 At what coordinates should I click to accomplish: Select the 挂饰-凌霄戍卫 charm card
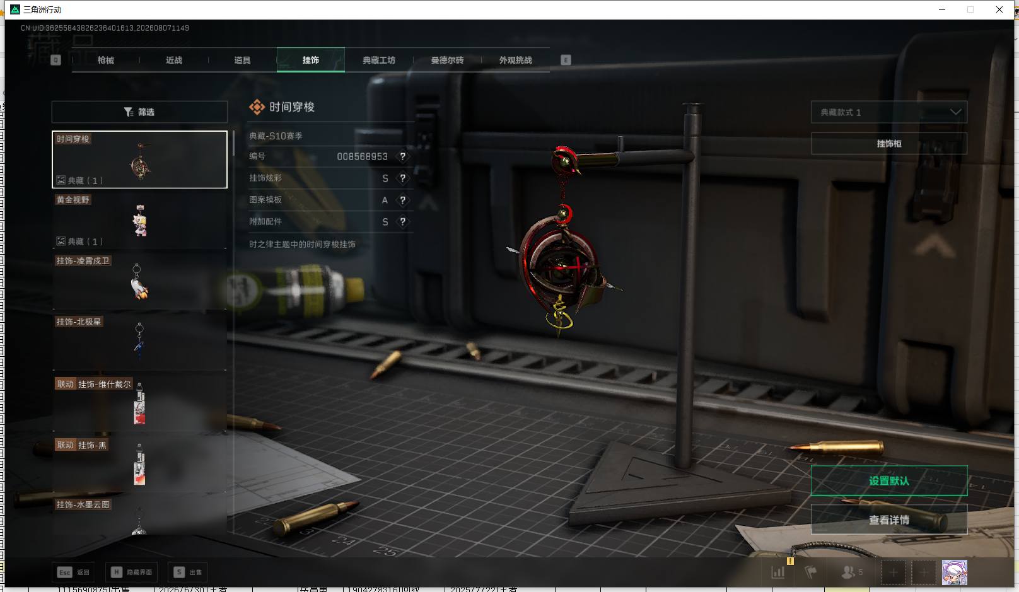click(x=139, y=281)
